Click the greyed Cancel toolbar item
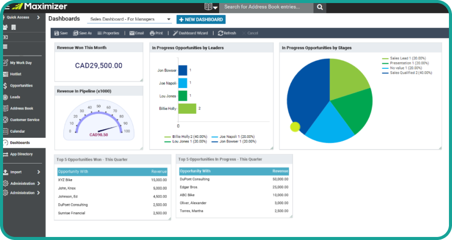452x240 pixels. pyautogui.click(x=250, y=33)
